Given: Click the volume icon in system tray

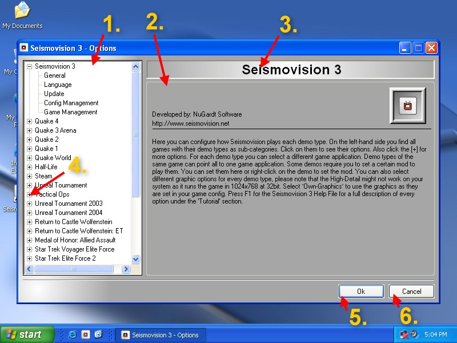Looking at the screenshot, I should point(414,334).
